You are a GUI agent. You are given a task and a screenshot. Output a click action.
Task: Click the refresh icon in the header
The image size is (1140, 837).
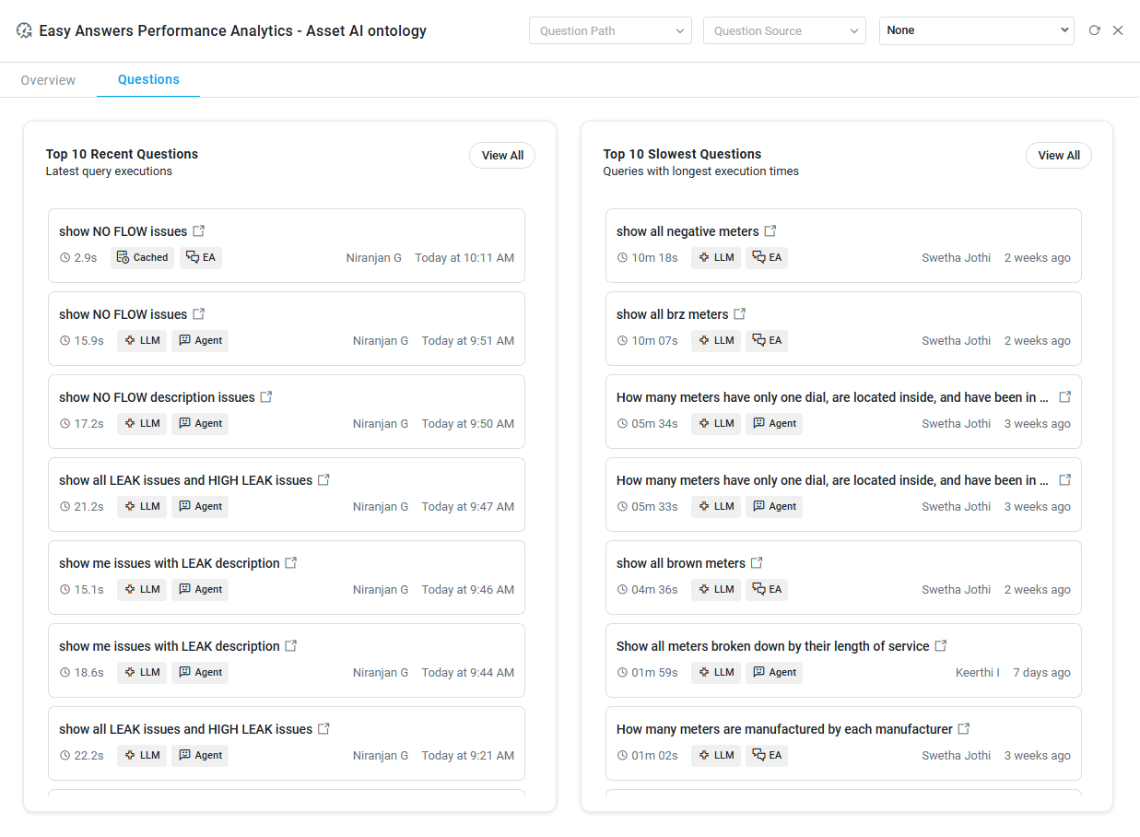coord(1094,30)
